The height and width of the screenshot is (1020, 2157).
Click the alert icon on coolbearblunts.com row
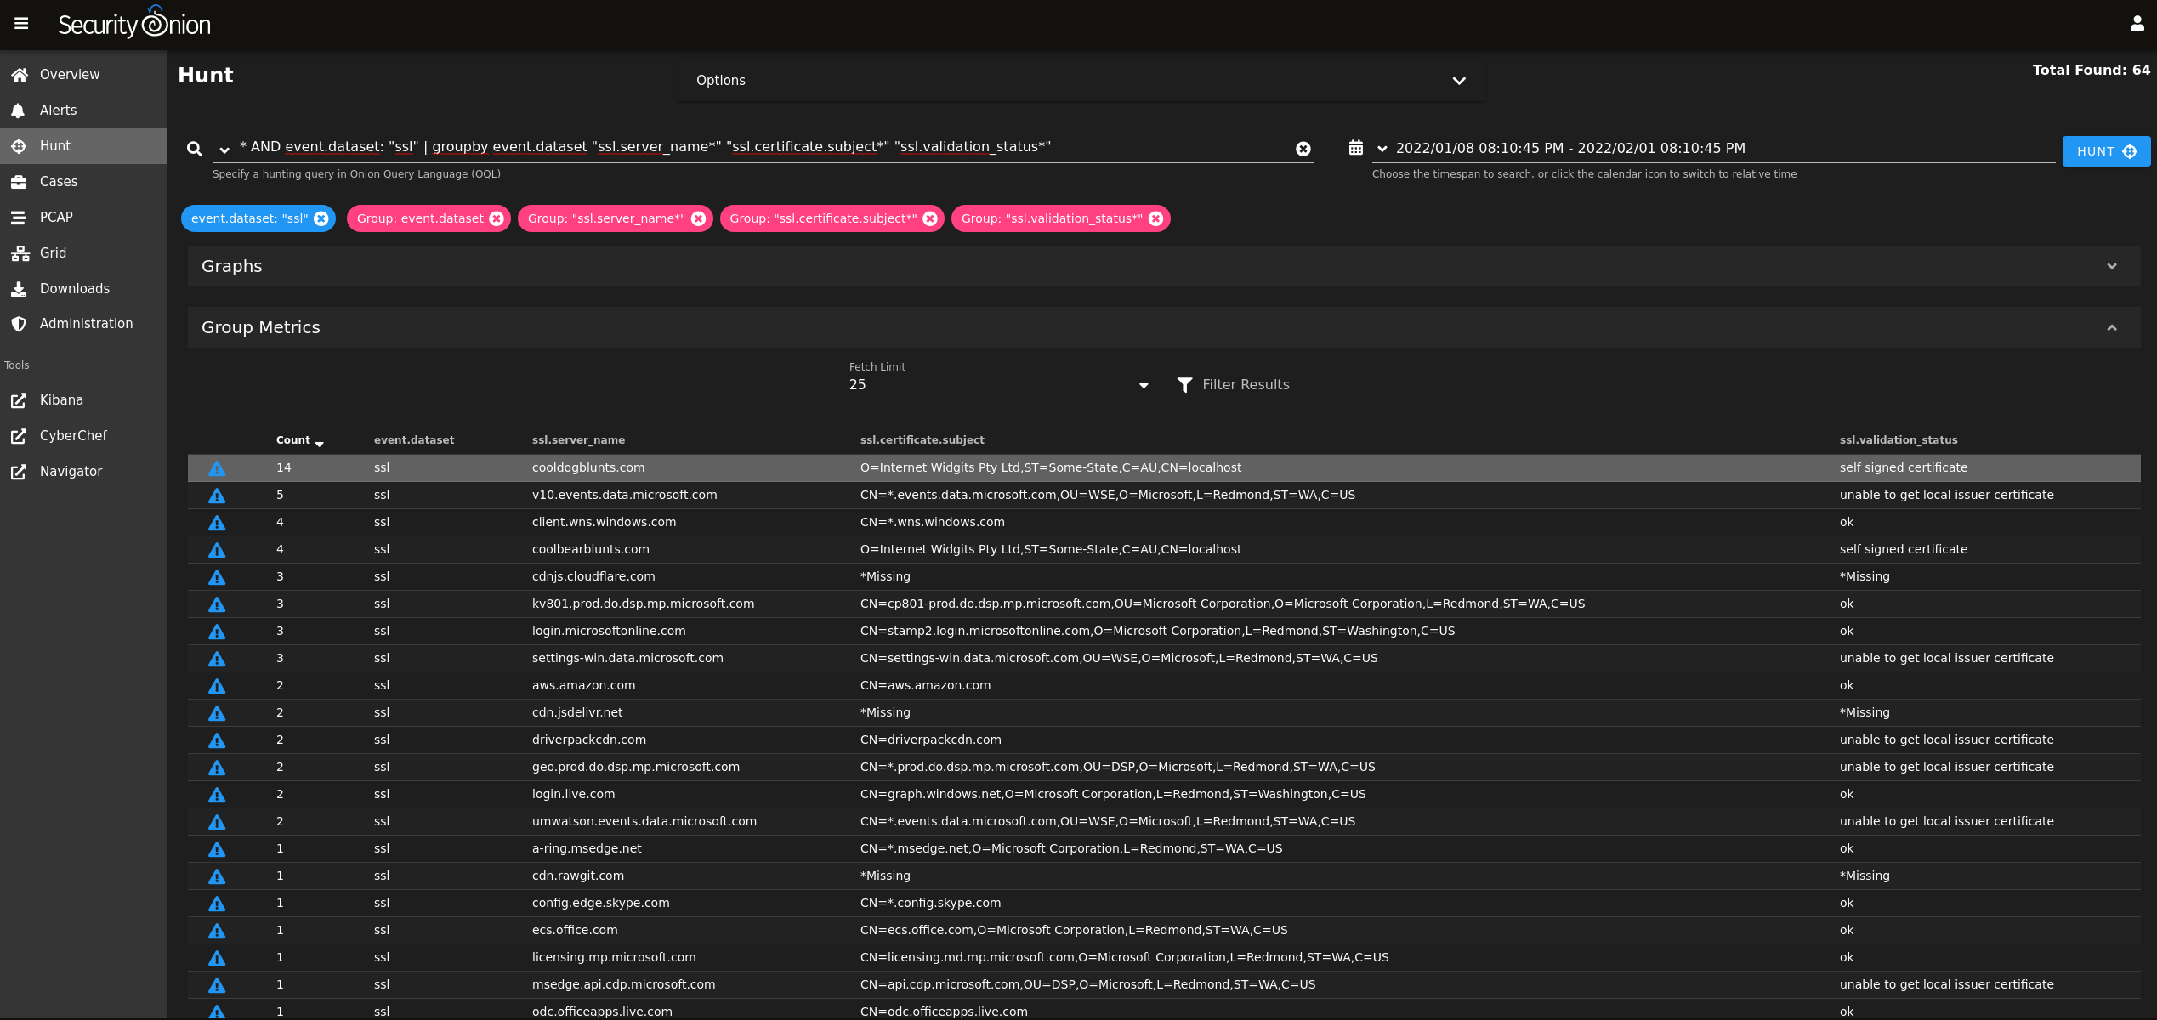point(217,550)
